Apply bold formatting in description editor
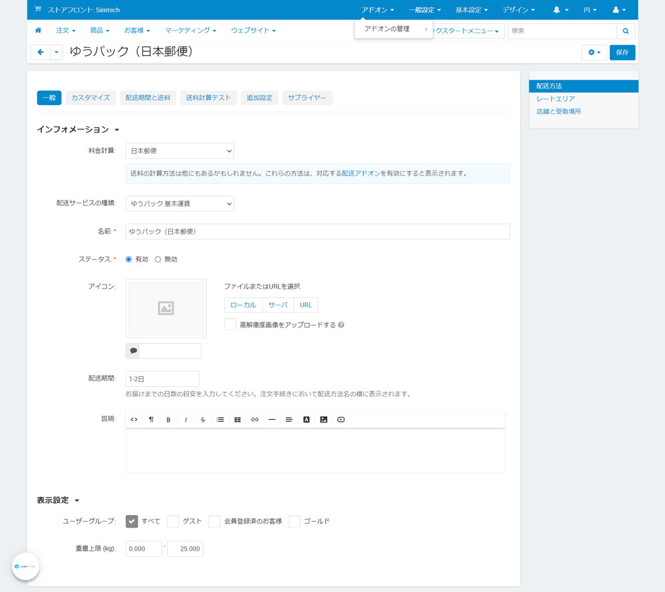 pyautogui.click(x=168, y=419)
